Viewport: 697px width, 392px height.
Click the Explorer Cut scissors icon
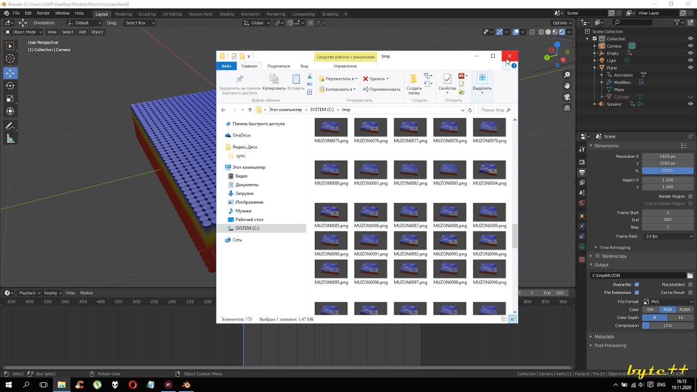pyautogui.click(x=310, y=77)
